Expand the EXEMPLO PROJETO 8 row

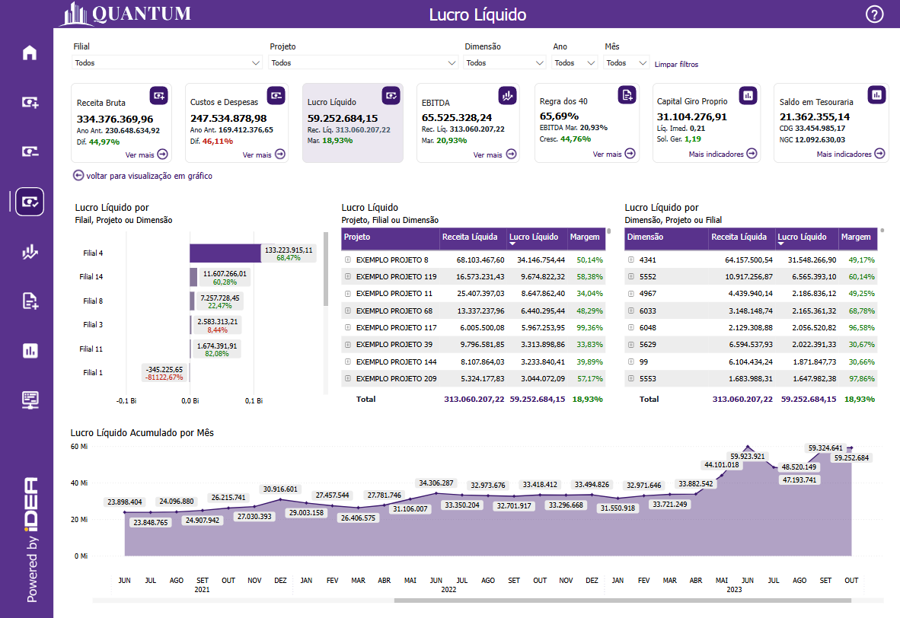(x=349, y=260)
